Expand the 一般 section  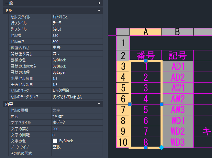[x=99, y=3]
